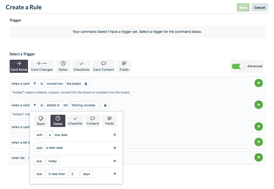Open the 'moved into' dropdown
The width and height of the screenshot is (274, 189).
(55, 84)
